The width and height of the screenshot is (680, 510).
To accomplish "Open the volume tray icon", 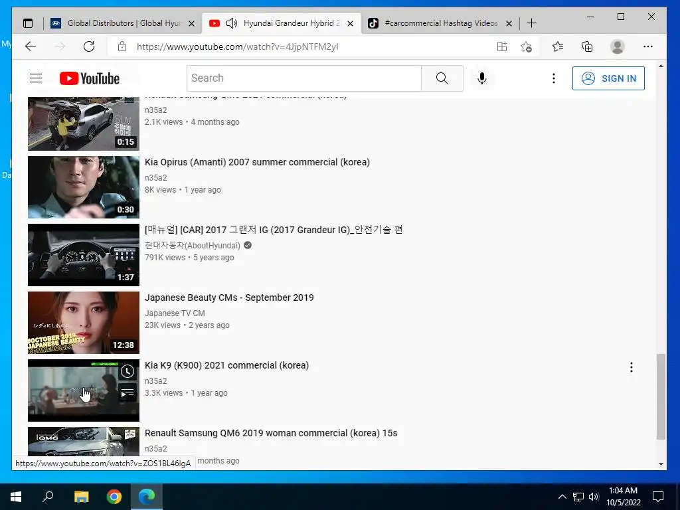I will (594, 497).
